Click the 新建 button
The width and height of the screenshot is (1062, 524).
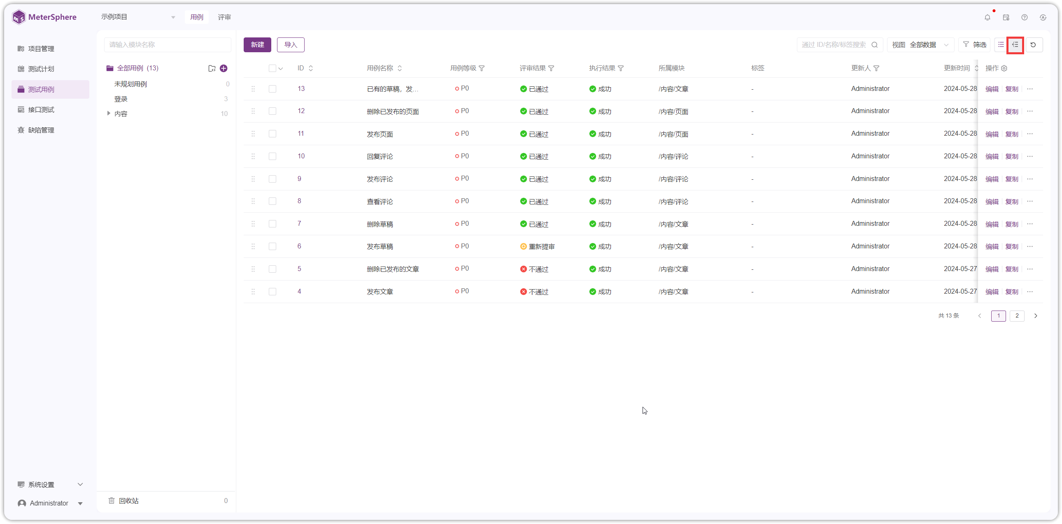[x=257, y=44]
